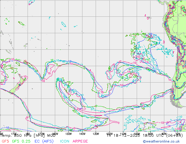
Task: Click the blue EC (AIFS) legend label
Action: [x=44, y=141]
